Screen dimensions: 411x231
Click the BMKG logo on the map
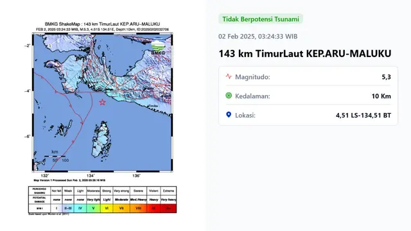tap(158, 46)
